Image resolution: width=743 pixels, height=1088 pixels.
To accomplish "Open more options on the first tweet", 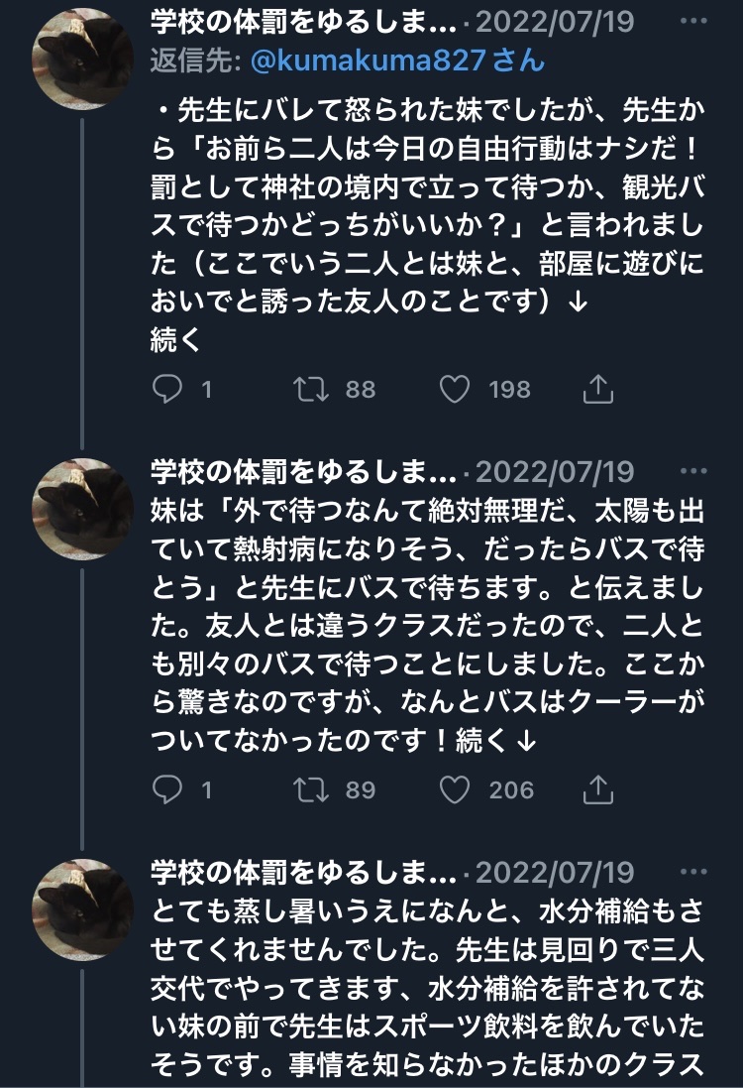I will click(693, 22).
